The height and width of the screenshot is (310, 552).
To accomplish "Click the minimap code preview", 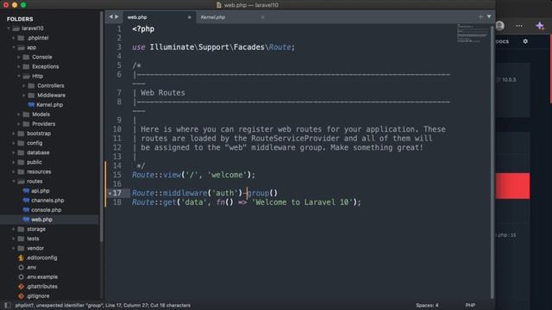I will coord(473,34).
